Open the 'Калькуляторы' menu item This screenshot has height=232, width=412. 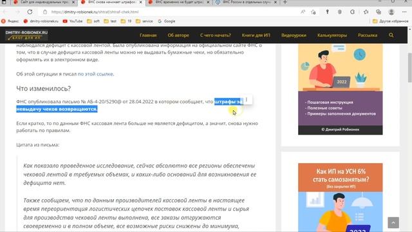[332, 35]
